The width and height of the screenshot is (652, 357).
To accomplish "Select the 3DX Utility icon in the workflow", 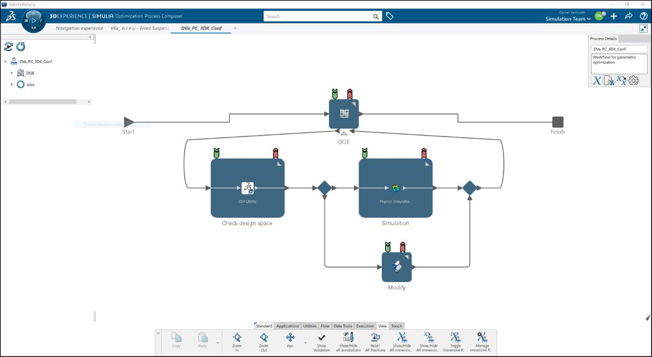I will tap(248, 188).
